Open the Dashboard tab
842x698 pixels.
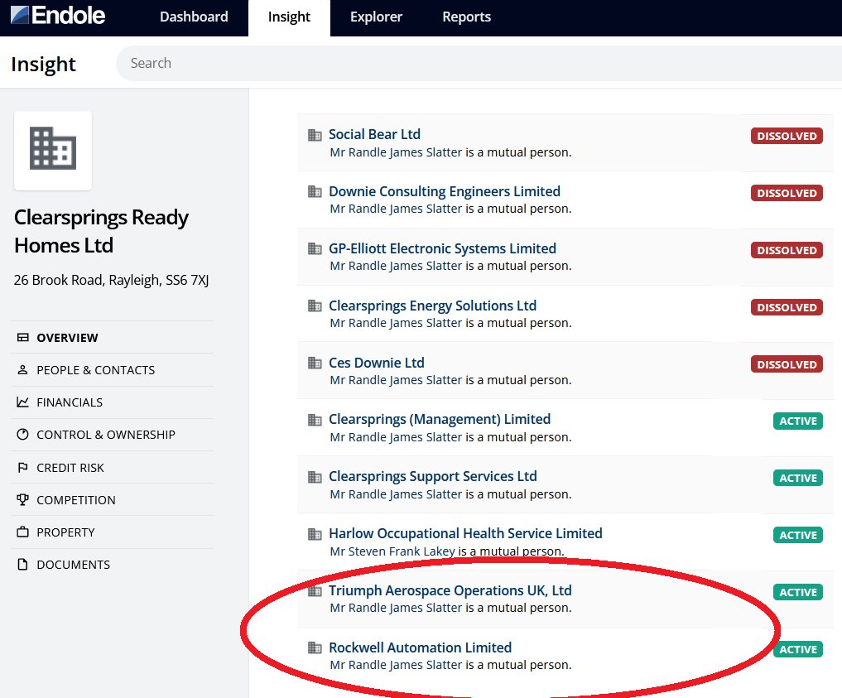click(x=194, y=17)
